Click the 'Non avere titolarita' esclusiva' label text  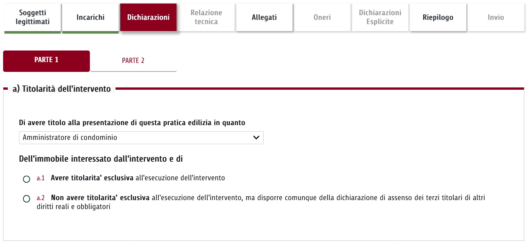tap(100, 198)
